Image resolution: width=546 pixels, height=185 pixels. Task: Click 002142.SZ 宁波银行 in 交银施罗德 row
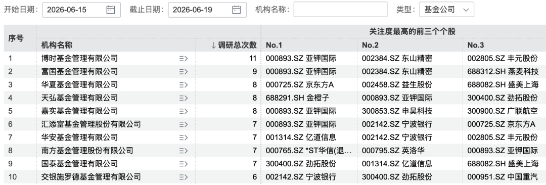tap(301, 177)
